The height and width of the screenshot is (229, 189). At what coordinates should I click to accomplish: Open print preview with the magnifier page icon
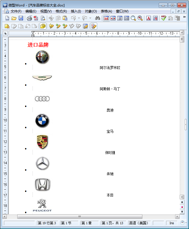tap(43, 18)
